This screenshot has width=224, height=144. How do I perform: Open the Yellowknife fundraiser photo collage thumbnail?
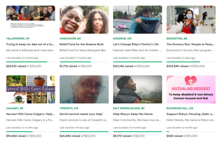click(x=31, y=19)
